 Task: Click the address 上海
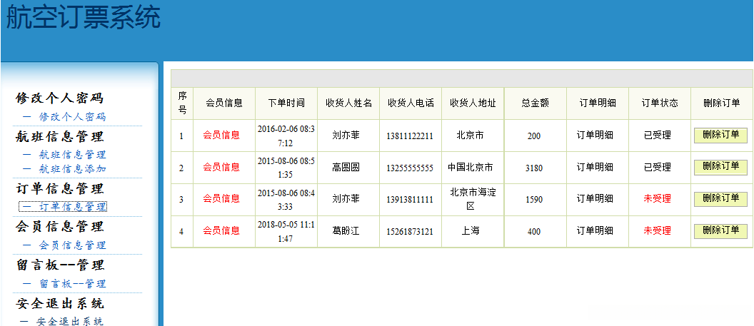[x=471, y=231]
